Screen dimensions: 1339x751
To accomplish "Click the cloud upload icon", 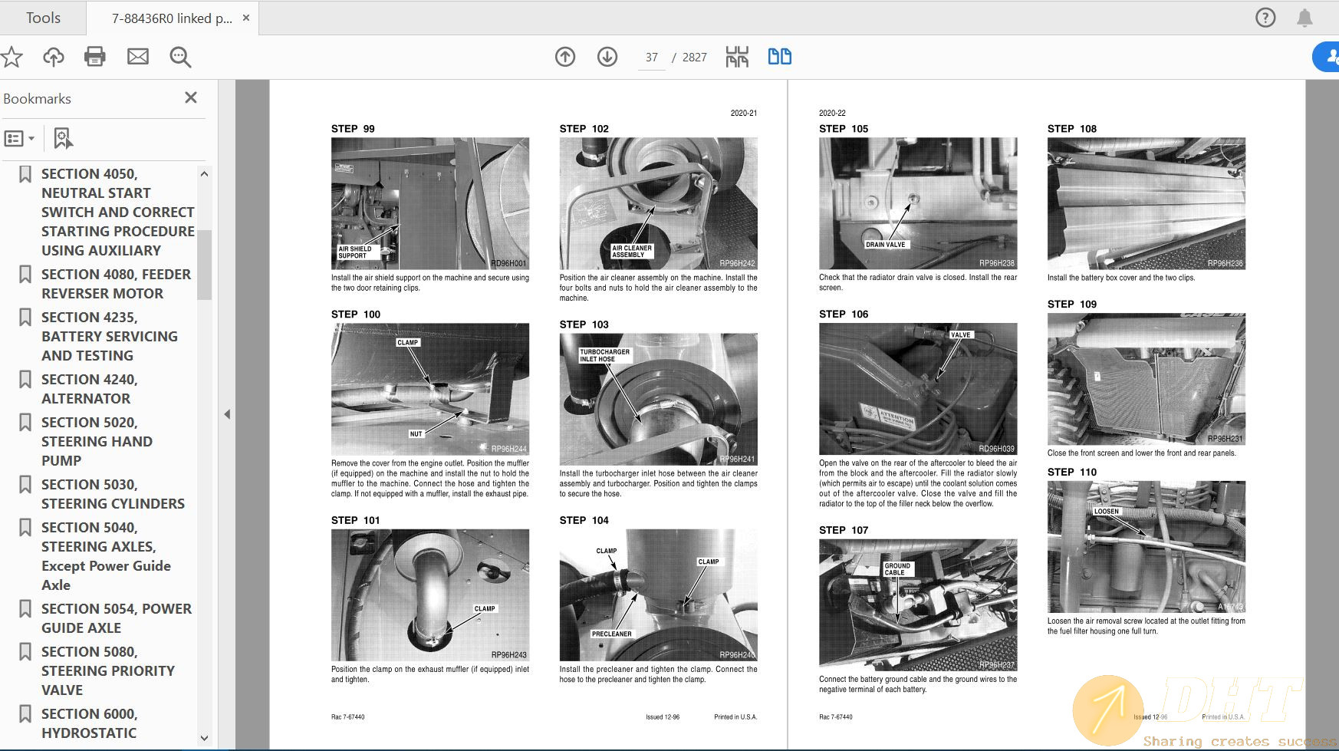I will [x=53, y=57].
